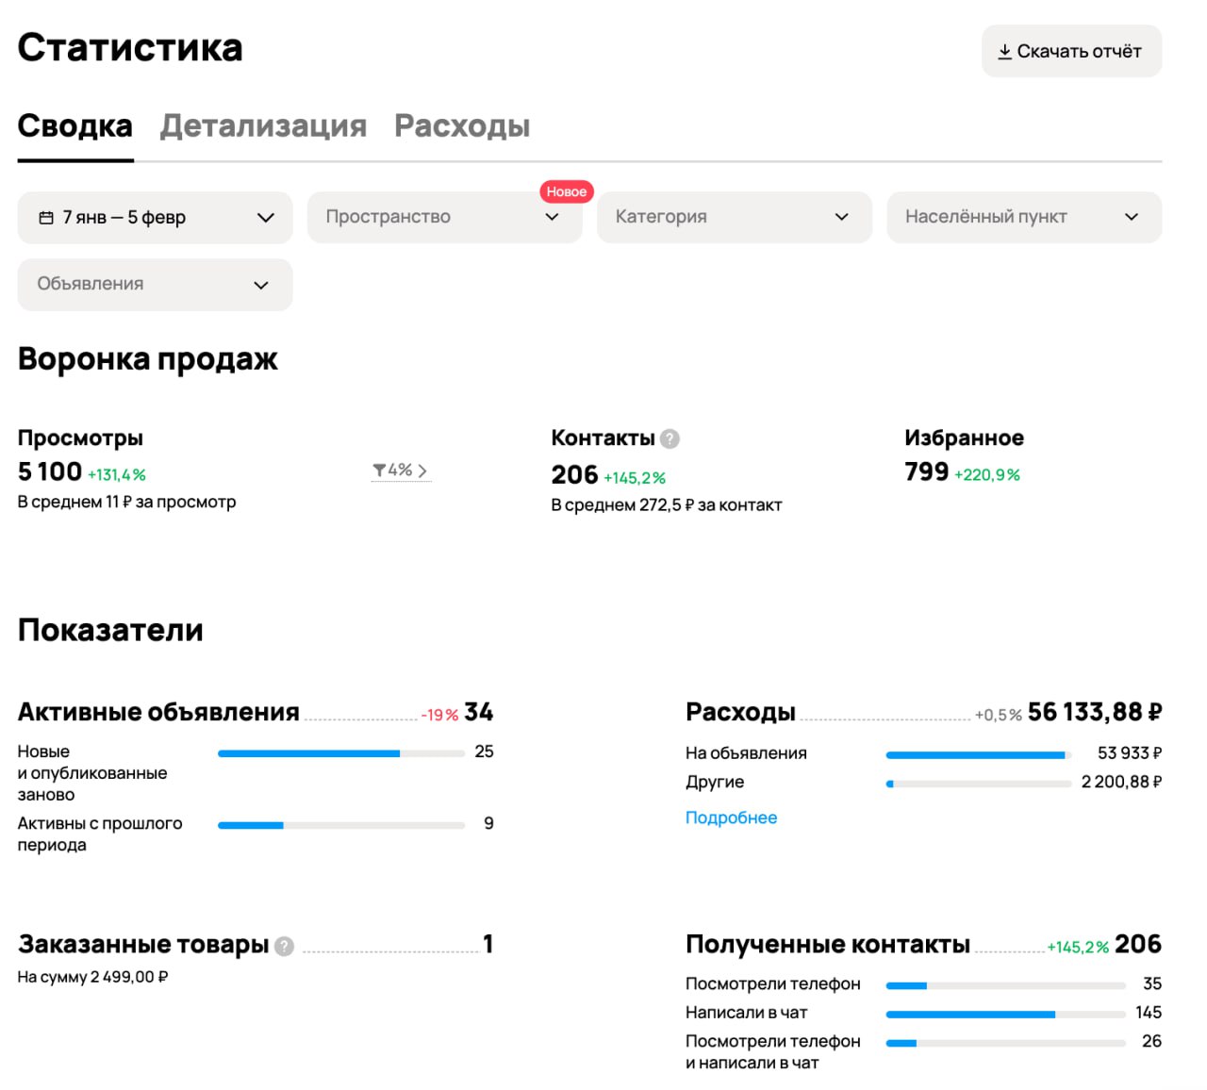
Task: Click the funnel 4% conversion indicator
Action: click(x=400, y=470)
